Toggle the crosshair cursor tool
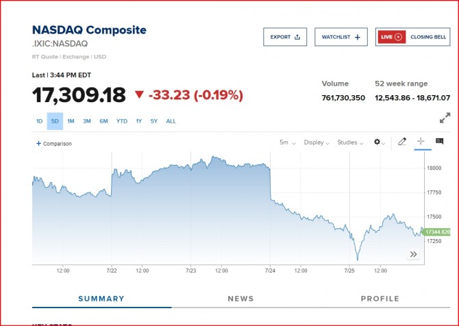Image resolution: width=459 pixels, height=326 pixels. click(421, 142)
